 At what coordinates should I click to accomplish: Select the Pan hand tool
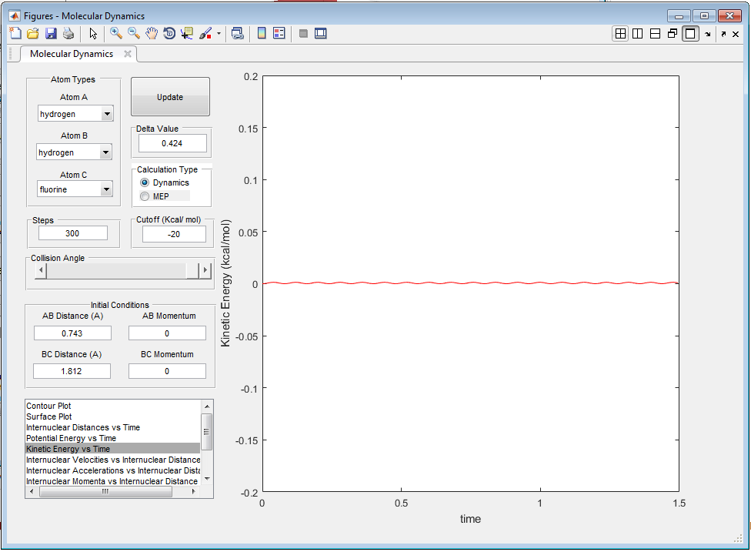click(152, 33)
